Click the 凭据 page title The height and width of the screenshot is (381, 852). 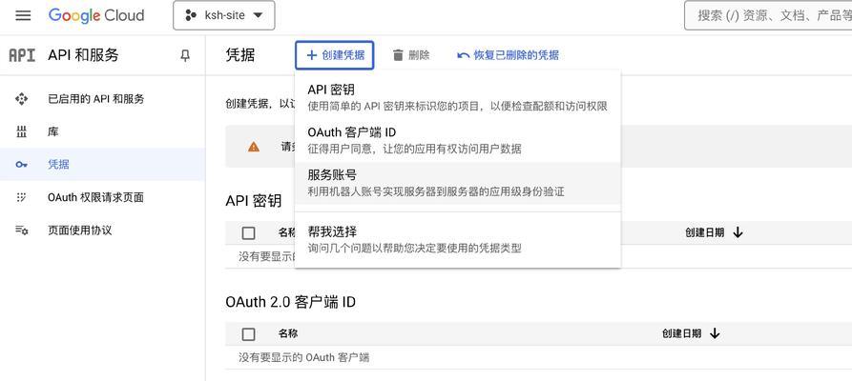point(239,55)
